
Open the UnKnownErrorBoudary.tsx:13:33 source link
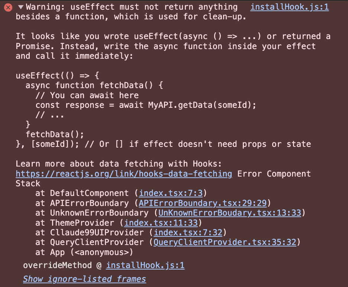coord(230,213)
